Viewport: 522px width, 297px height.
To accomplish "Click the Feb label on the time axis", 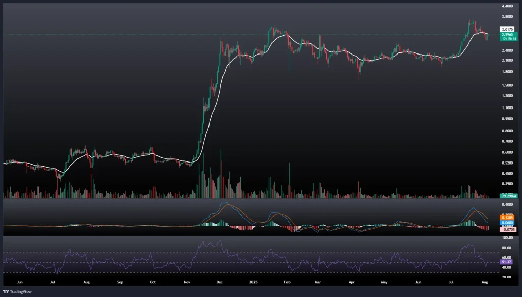I will 286,281.
